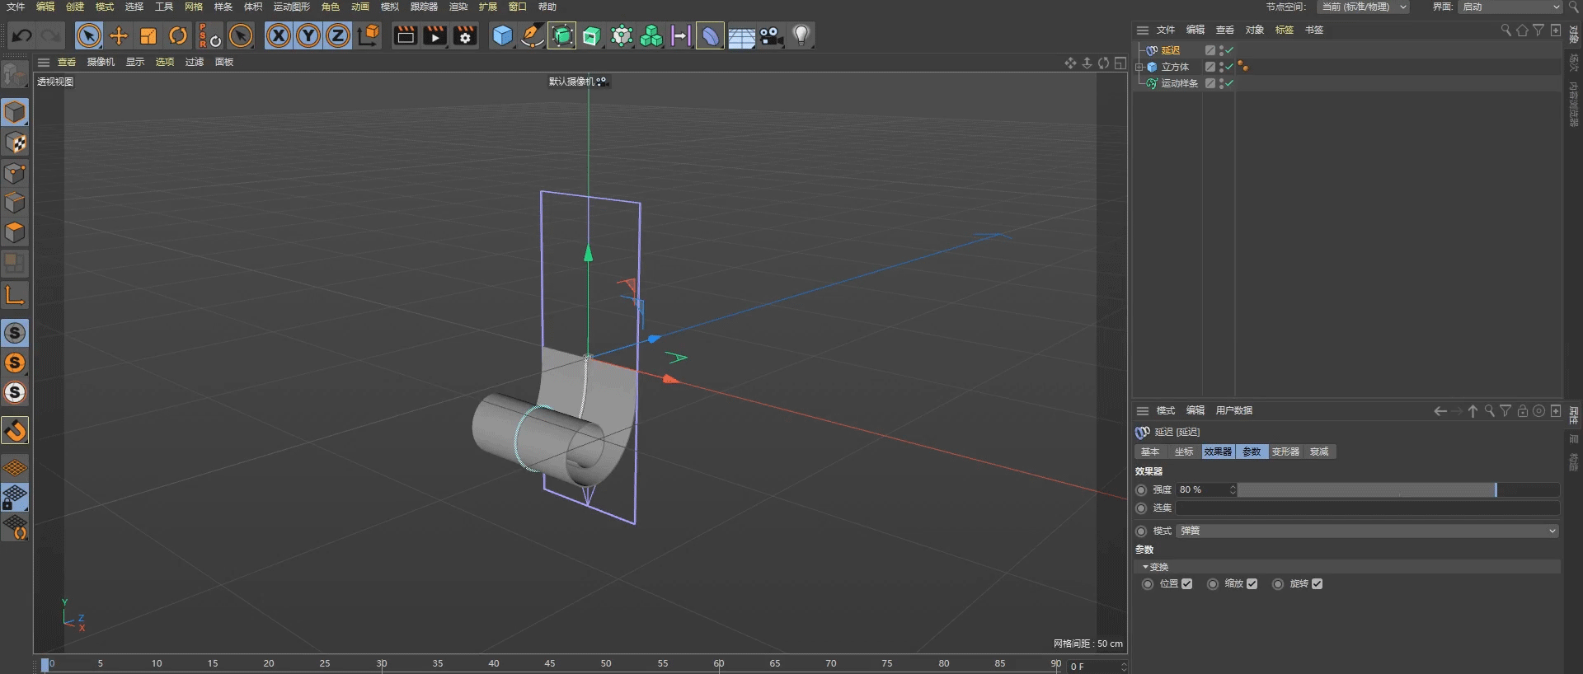Toggle the Y axis lock
This screenshot has height=674, width=1583.
pyautogui.click(x=308, y=35)
